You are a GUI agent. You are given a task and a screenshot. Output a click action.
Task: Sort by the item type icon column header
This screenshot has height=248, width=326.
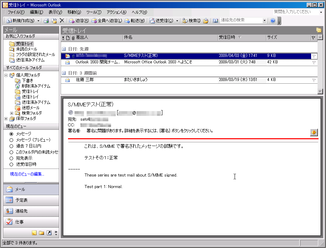point(68,38)
